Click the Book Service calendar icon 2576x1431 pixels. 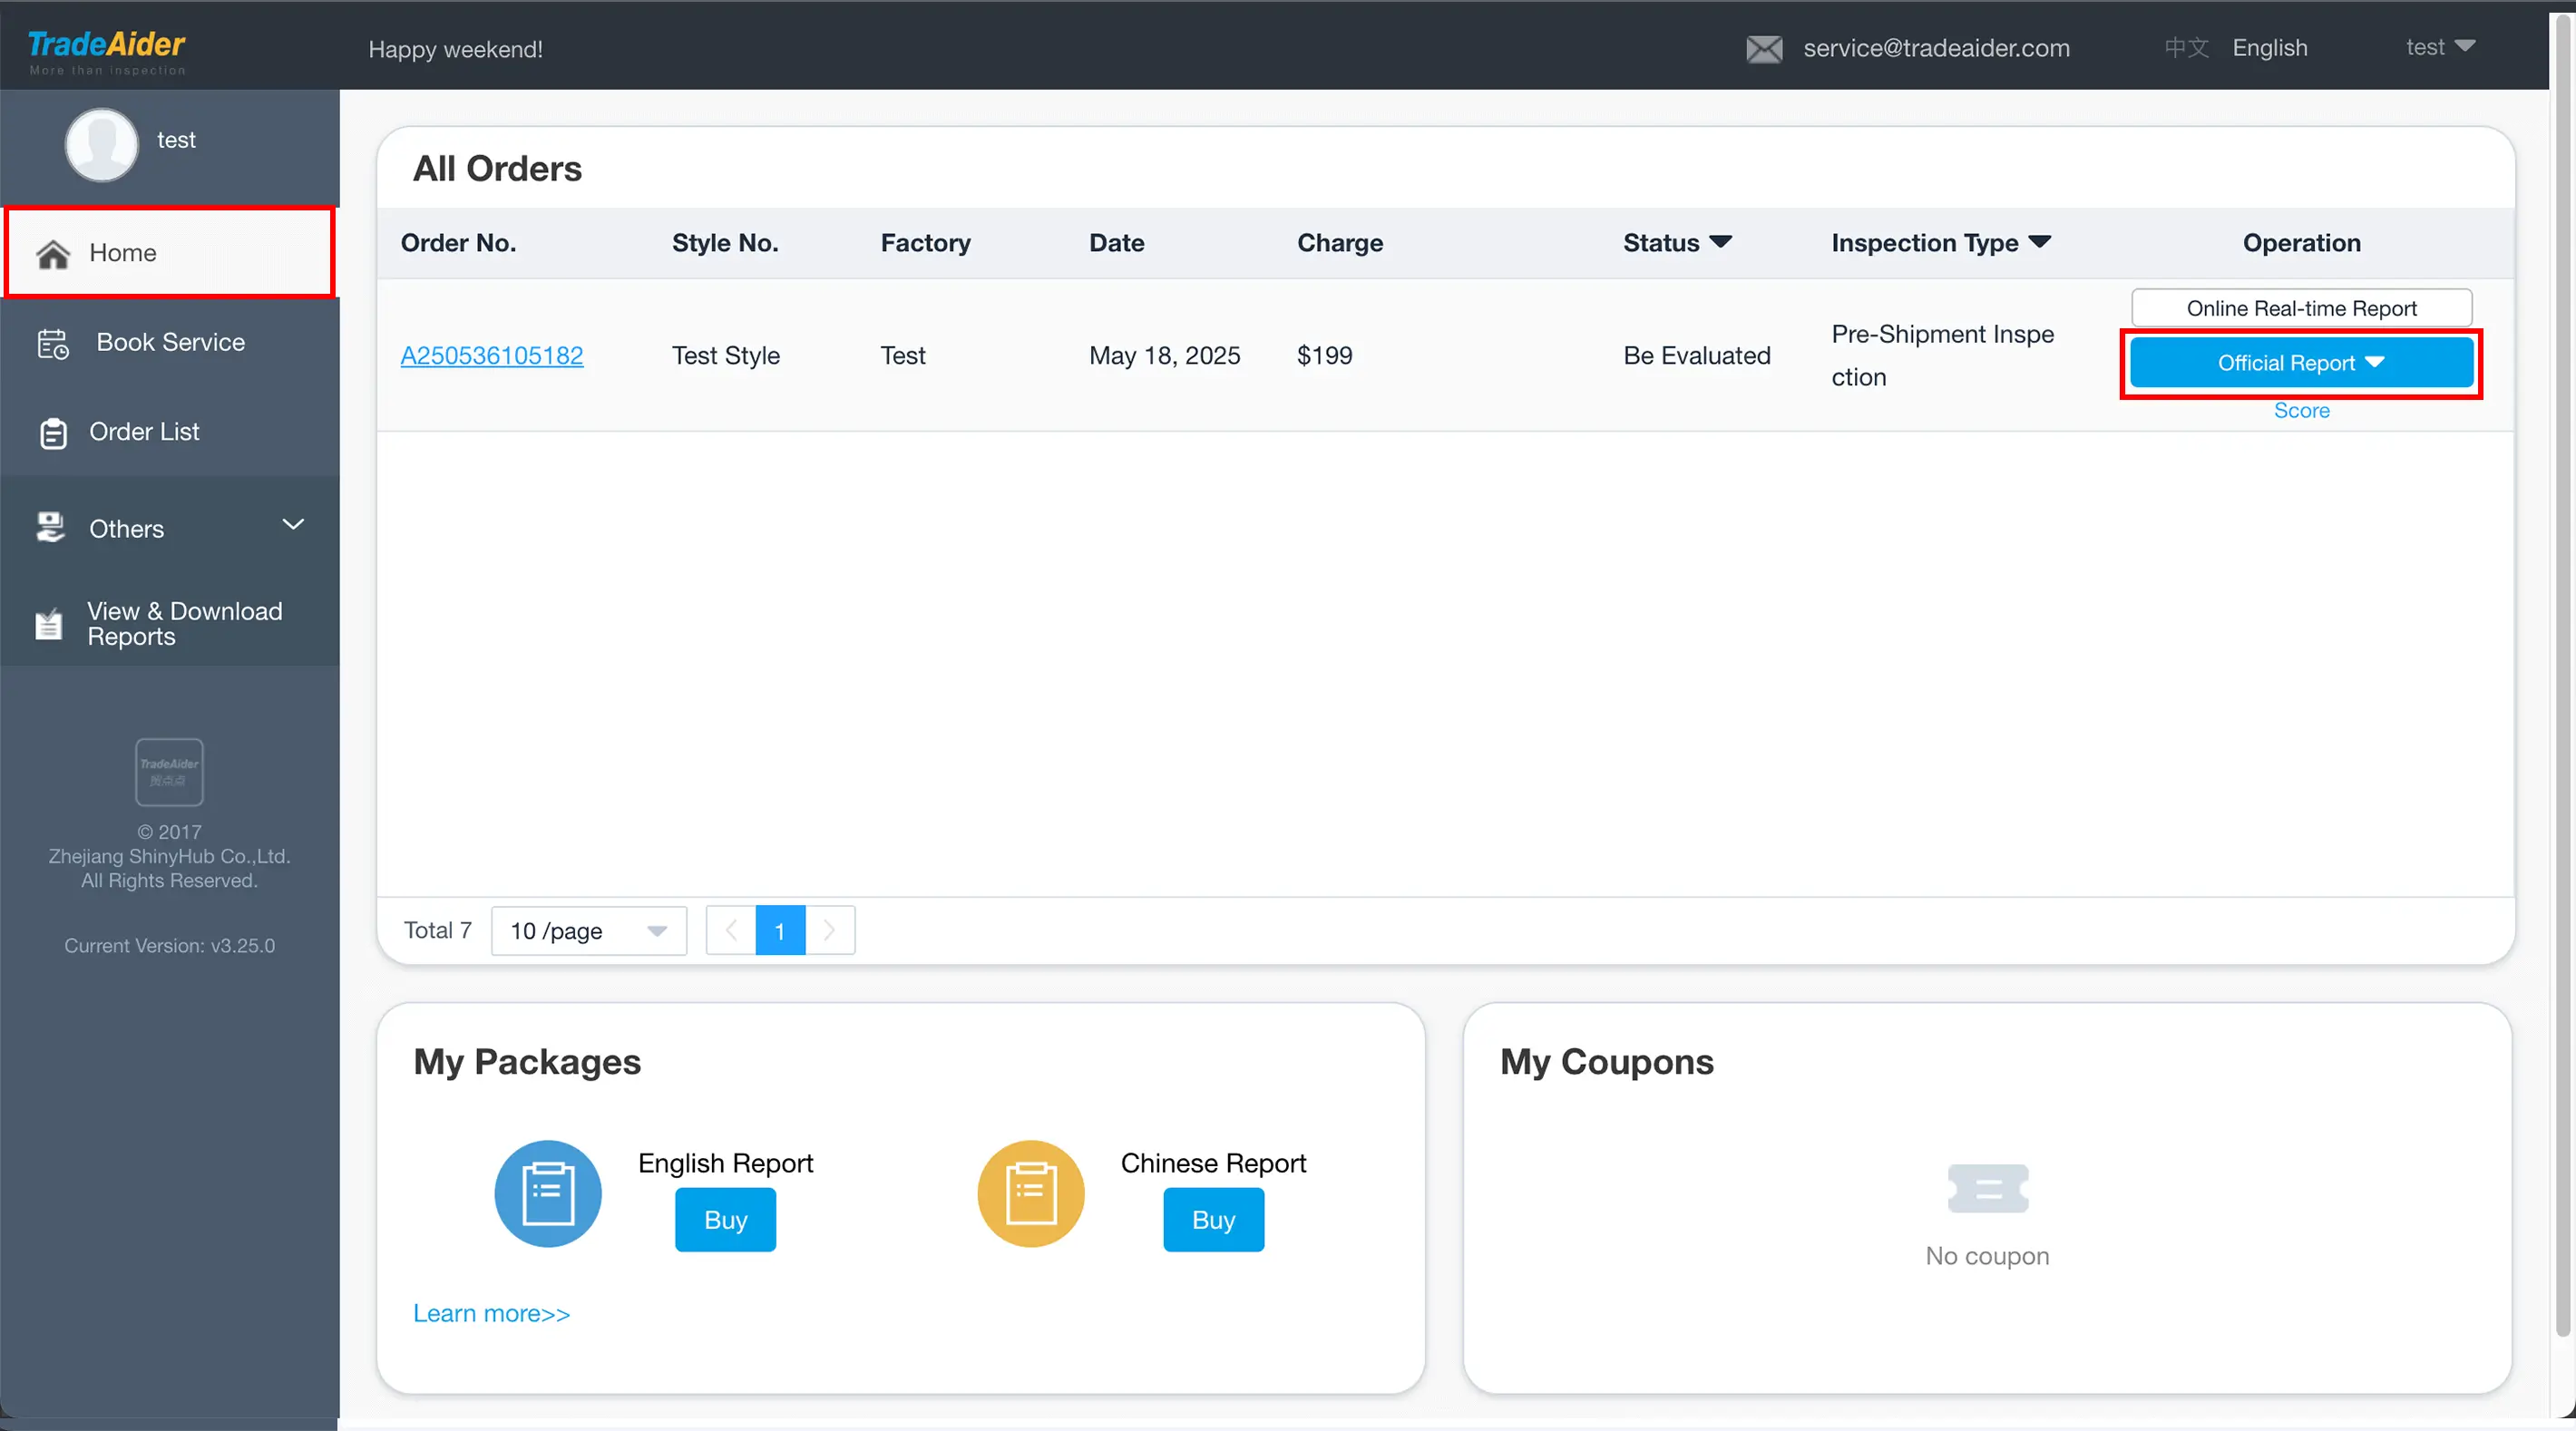(x=53, y=343)
